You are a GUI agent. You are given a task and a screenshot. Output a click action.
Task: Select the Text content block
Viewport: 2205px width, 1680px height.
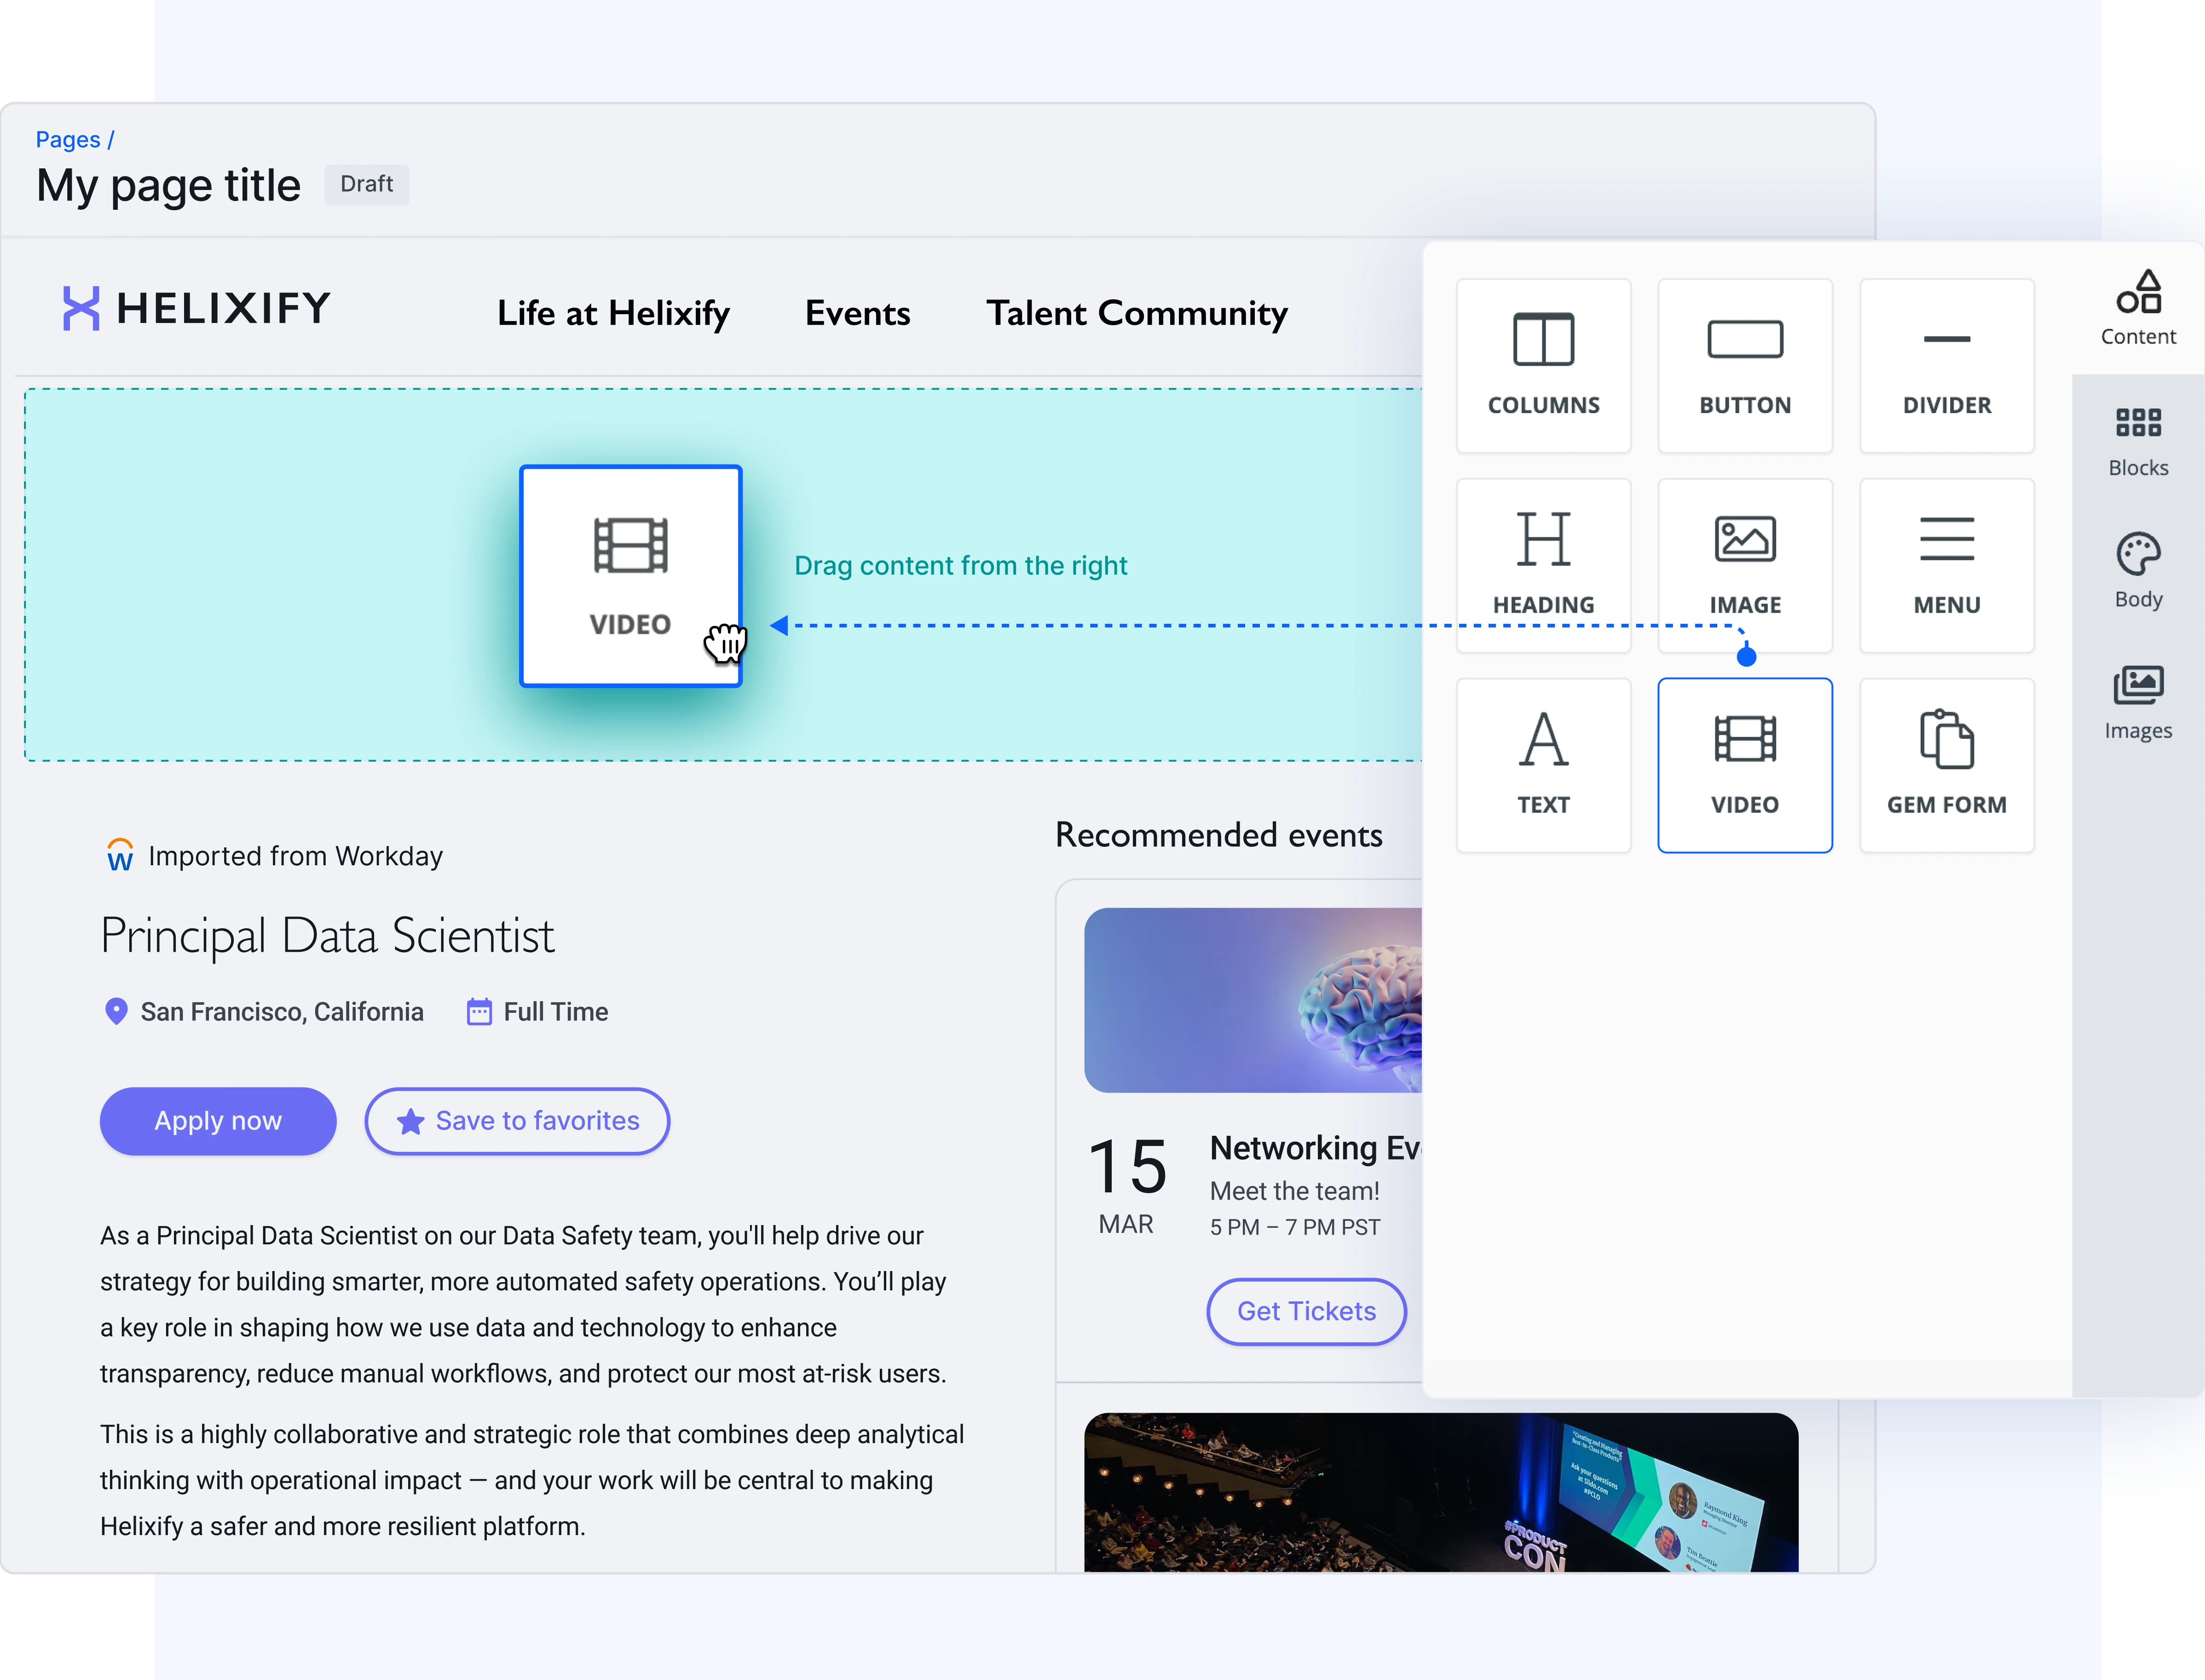coord(1543,765)
